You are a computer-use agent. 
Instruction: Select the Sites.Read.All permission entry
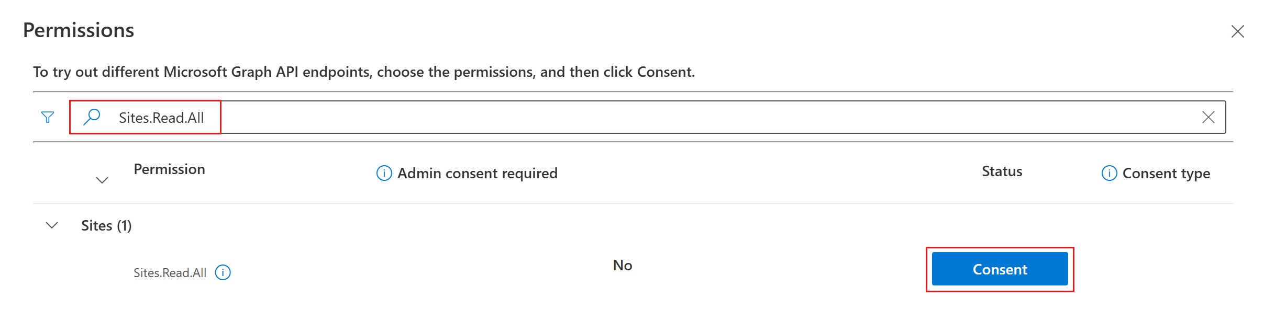pos(169,271)
